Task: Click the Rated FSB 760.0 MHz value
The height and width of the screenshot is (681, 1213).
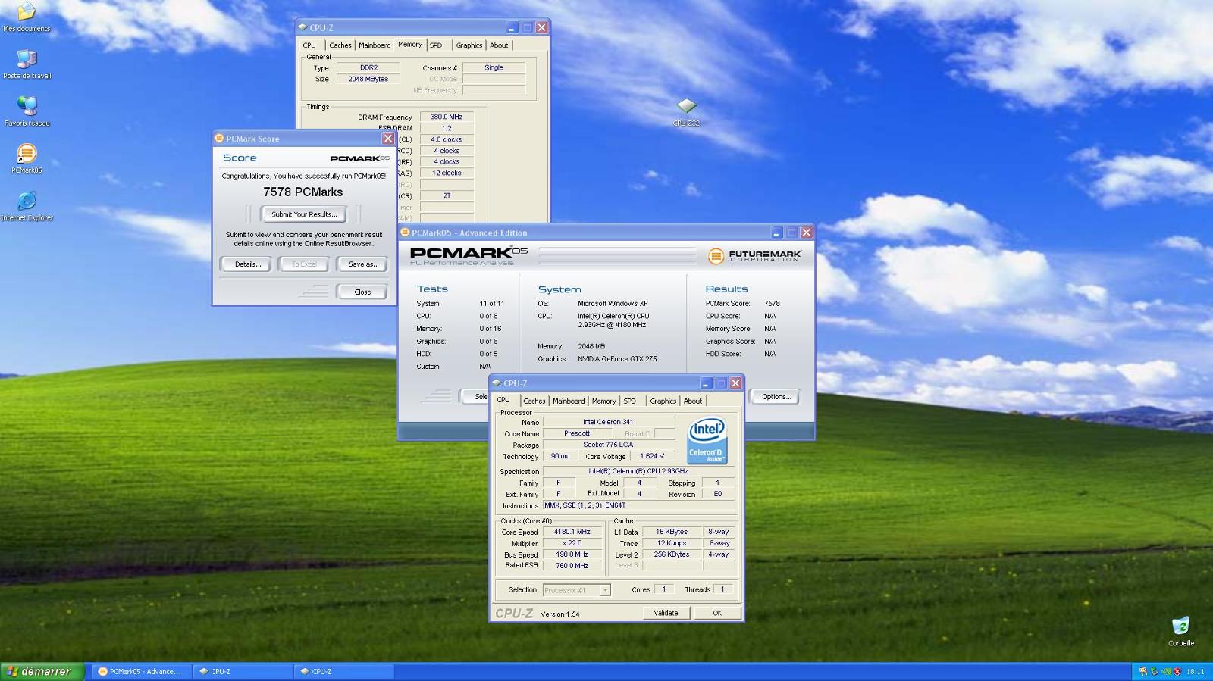Action: (x=572, y=566)
